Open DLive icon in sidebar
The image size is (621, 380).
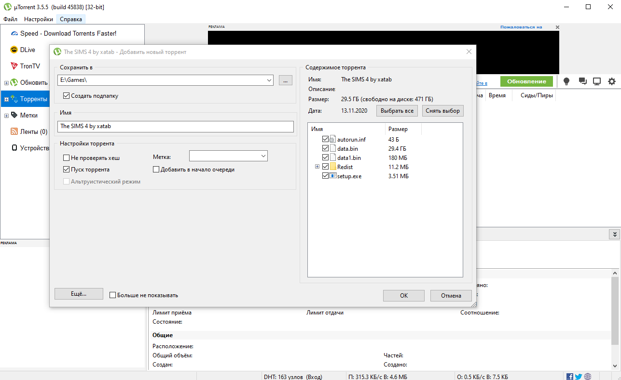[14, 50]
